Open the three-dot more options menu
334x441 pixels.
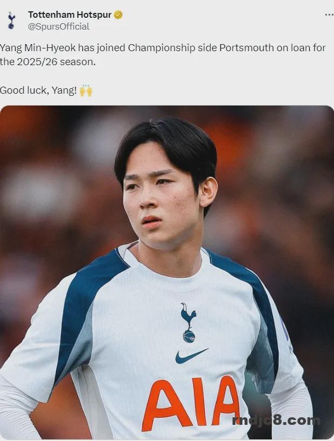pyautogui.click(x=329, y=15)
